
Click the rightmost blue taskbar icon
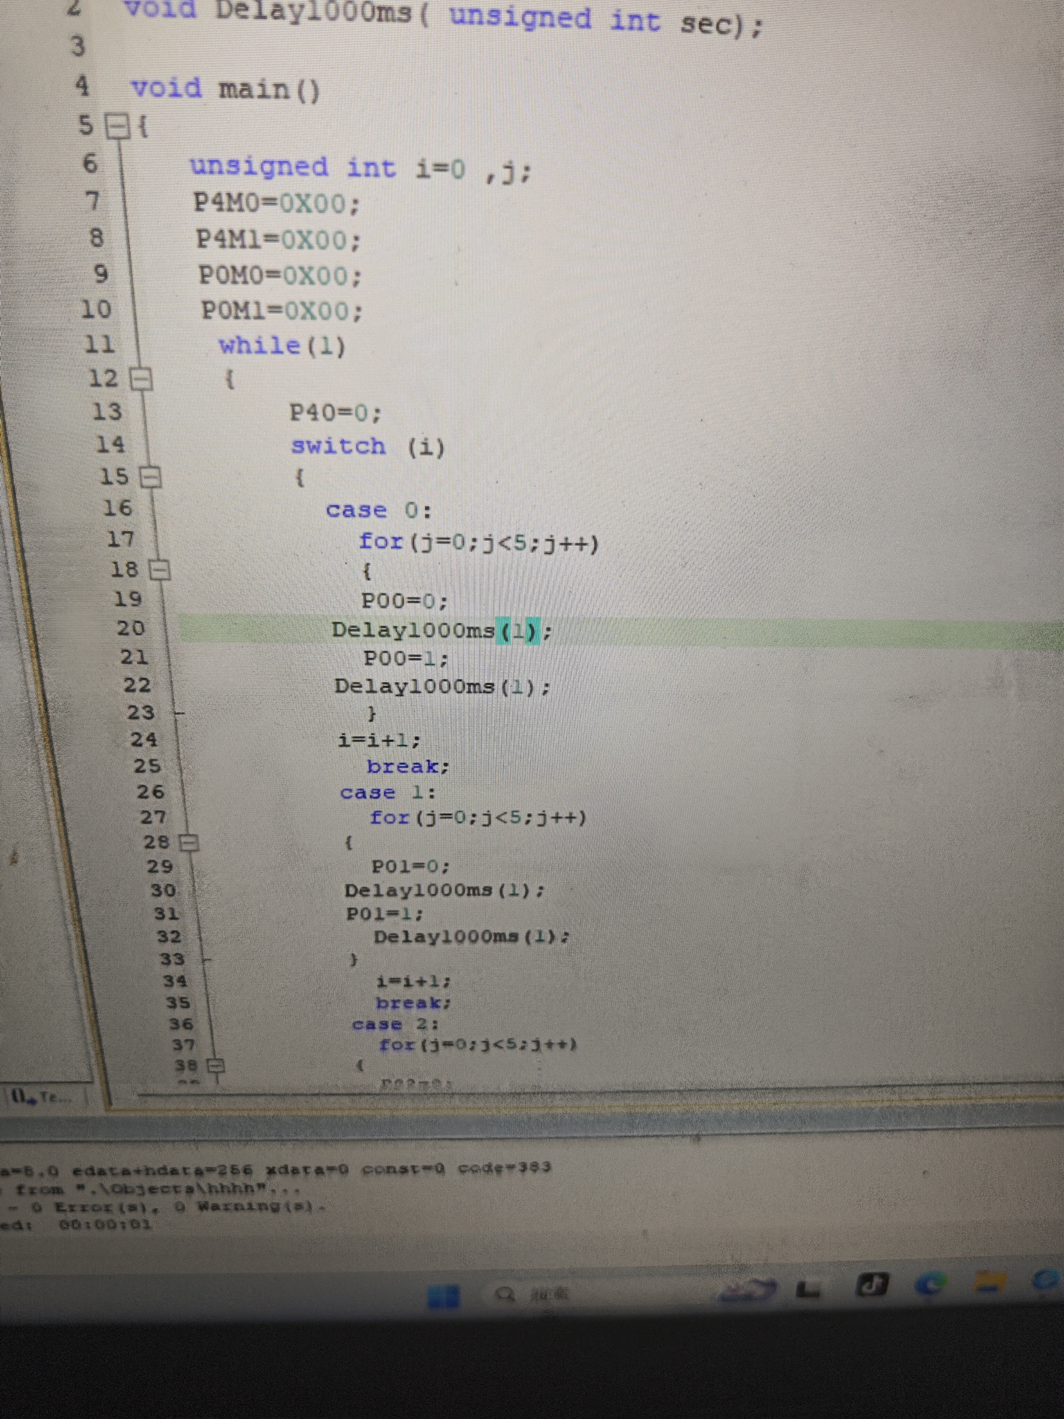(x=1047, y=1279)
